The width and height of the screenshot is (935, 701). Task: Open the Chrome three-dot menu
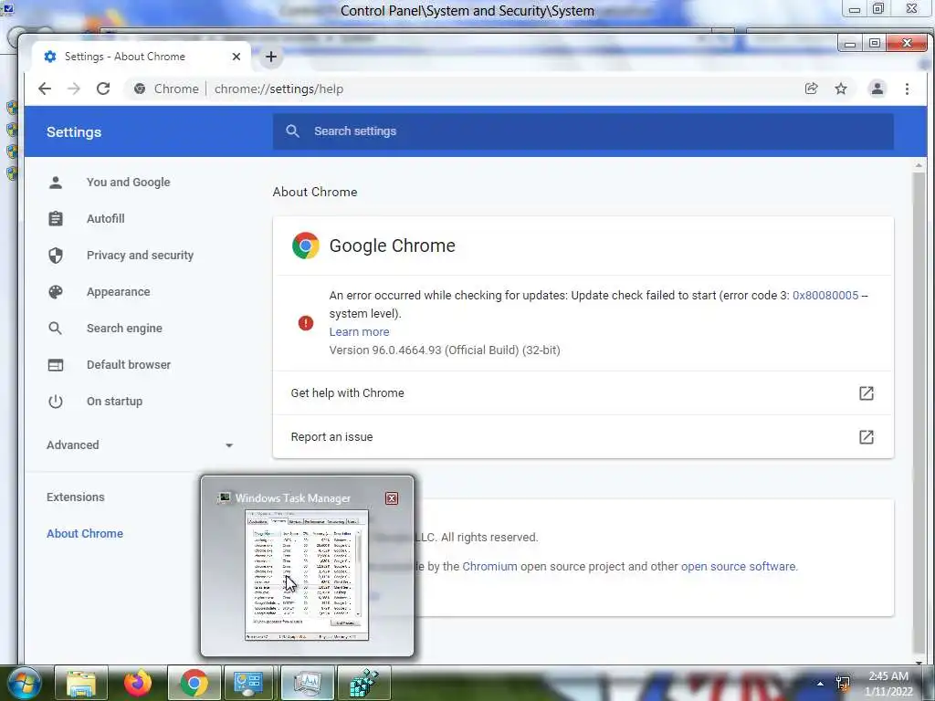click(x=907, y=89)
